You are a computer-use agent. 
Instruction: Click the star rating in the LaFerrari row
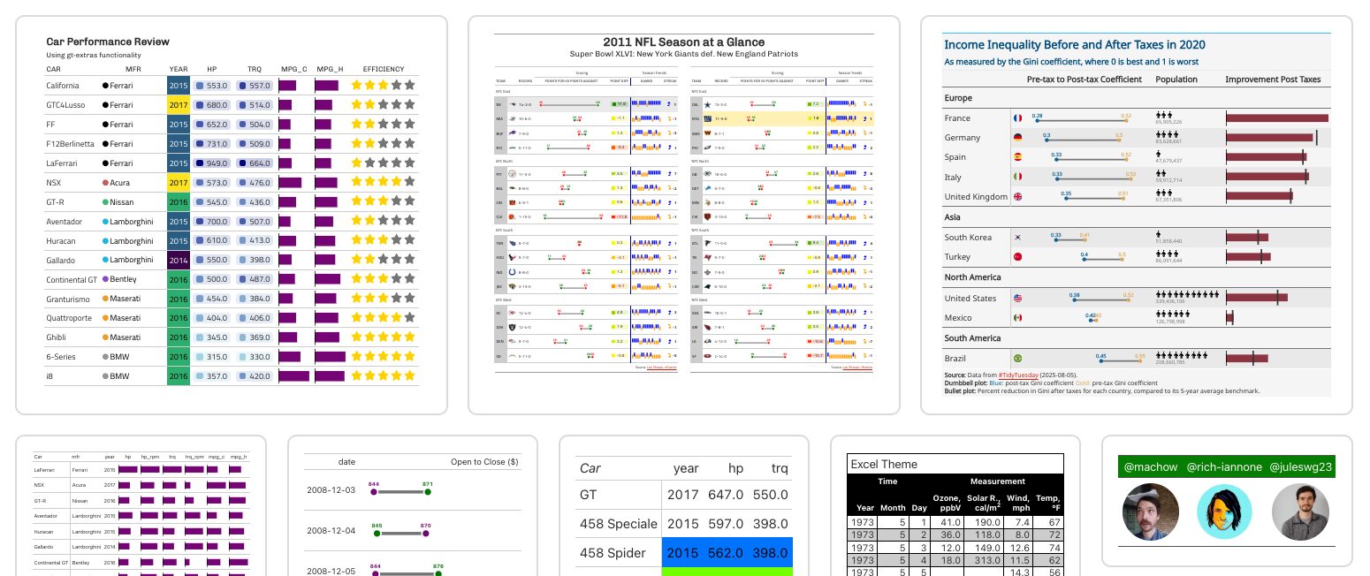point(383,163)
